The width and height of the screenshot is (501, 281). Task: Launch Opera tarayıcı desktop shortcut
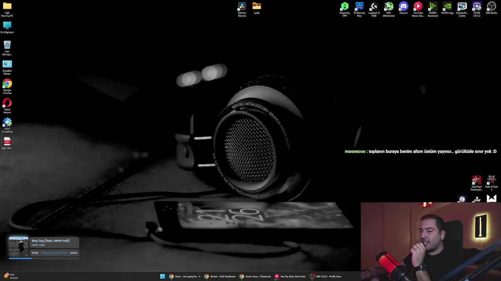pyautogui.click(x=7, y=106)
